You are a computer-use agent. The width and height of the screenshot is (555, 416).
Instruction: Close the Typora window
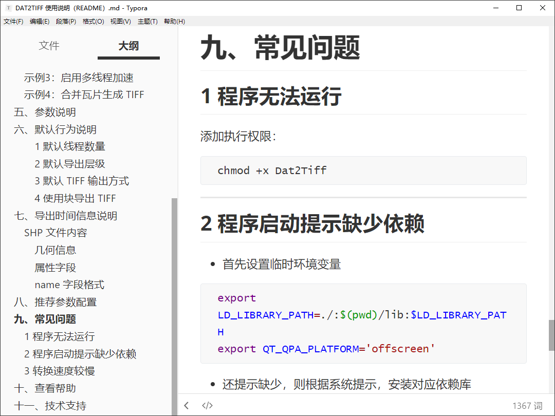[x=542, y=8]
